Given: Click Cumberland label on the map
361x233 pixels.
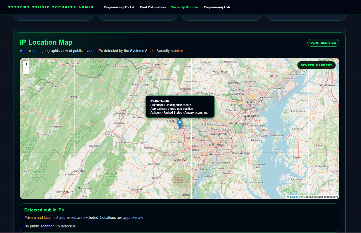Looking at the screenshot, I should pos(73,63).
